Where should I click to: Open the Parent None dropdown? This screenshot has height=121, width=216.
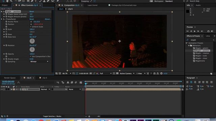pyautogui.click(x=75, y=89)
